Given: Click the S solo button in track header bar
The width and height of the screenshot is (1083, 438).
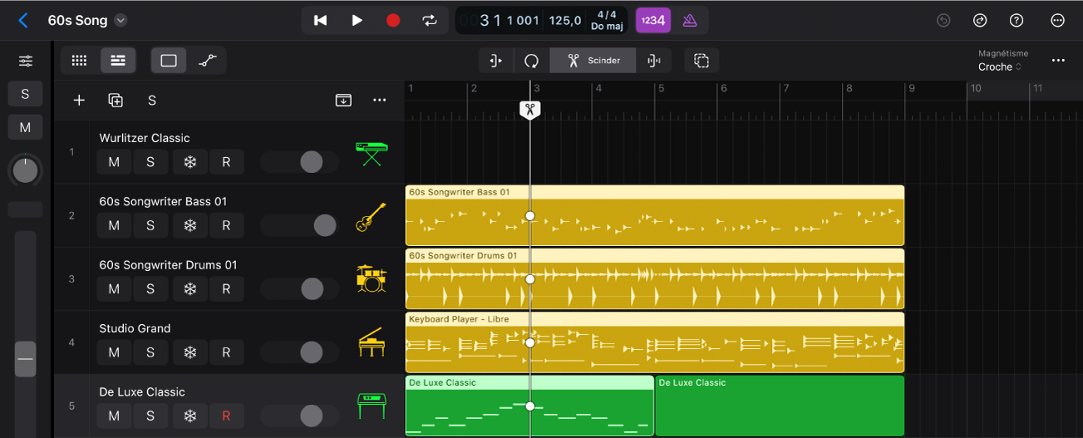Looking at the screenshot, I should point(152,101).
